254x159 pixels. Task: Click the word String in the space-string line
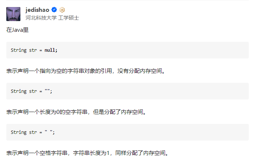19,132
